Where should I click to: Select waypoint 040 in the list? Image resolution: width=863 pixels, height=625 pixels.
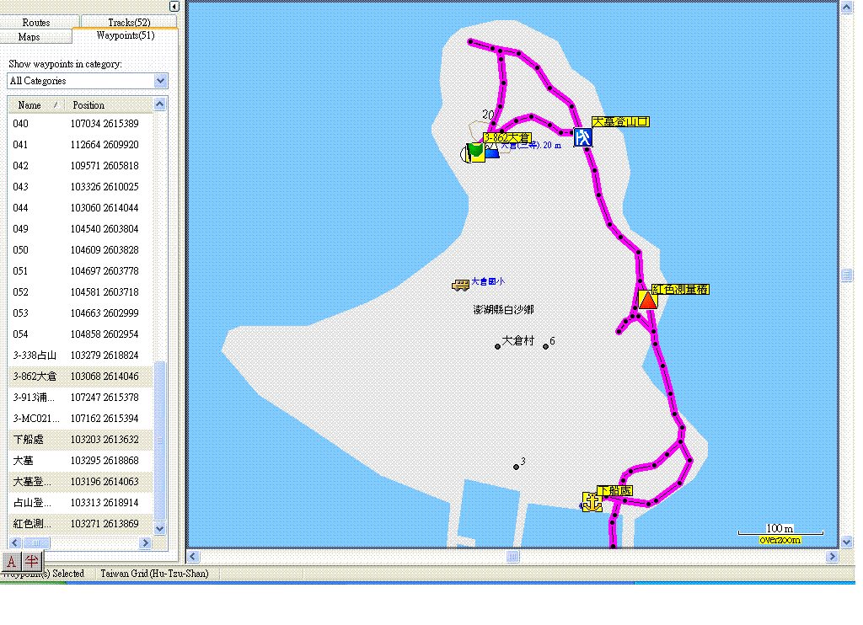(80, 124)
